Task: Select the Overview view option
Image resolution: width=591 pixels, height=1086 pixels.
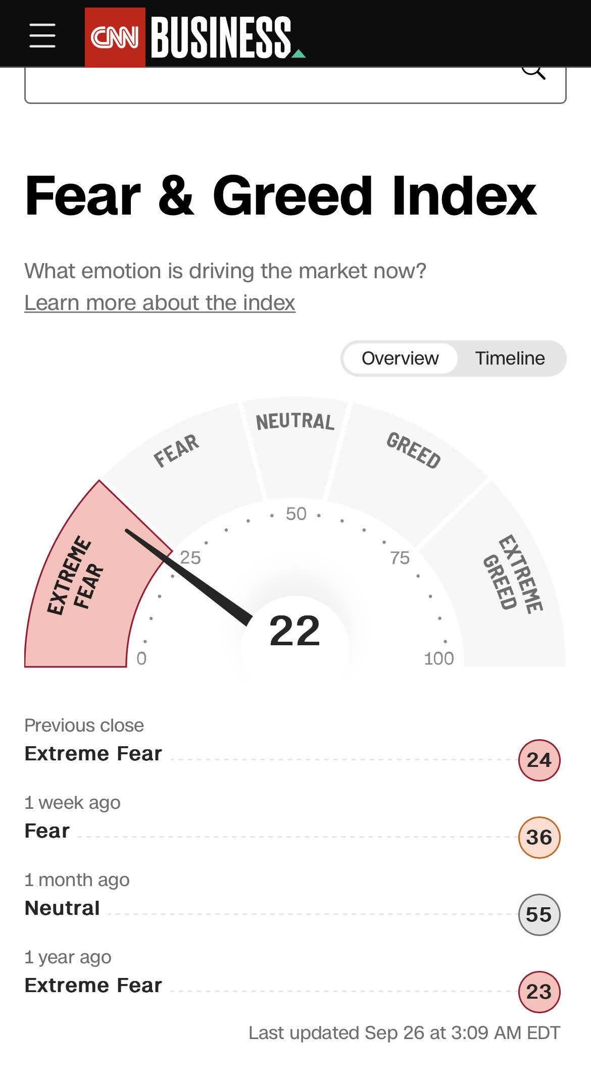Action: pos(400,358)
